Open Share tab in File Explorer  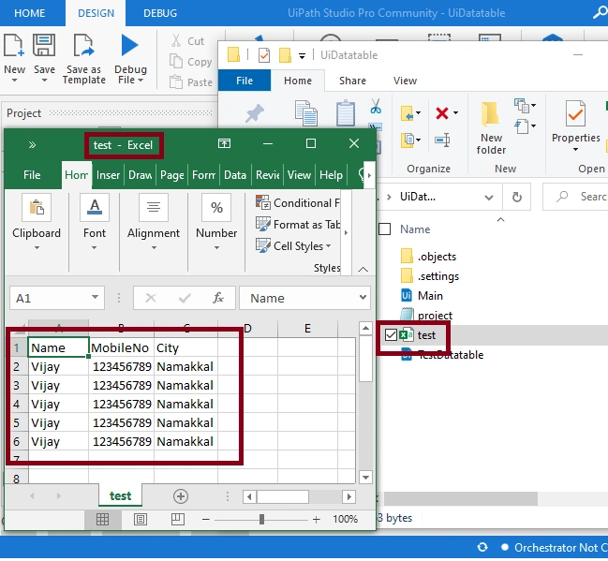pos(352,81)
